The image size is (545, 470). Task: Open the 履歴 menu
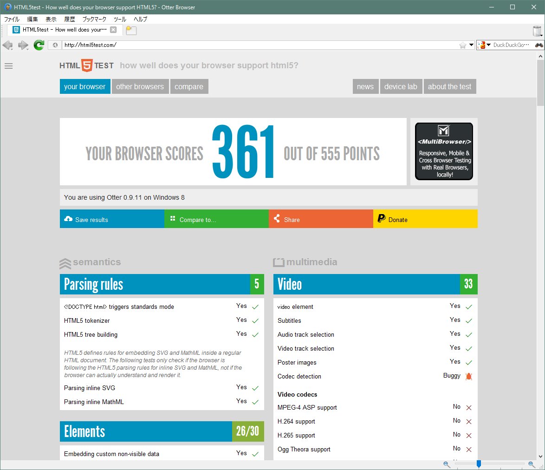pos(69,19)
